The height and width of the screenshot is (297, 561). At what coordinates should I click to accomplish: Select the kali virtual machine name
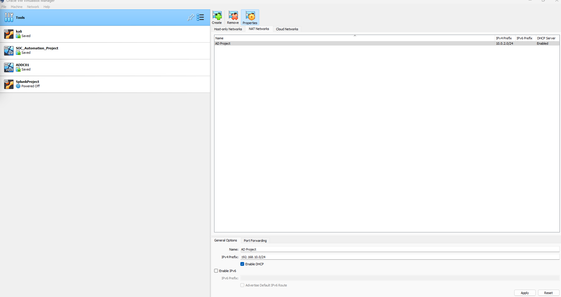[x=19, y=31]
